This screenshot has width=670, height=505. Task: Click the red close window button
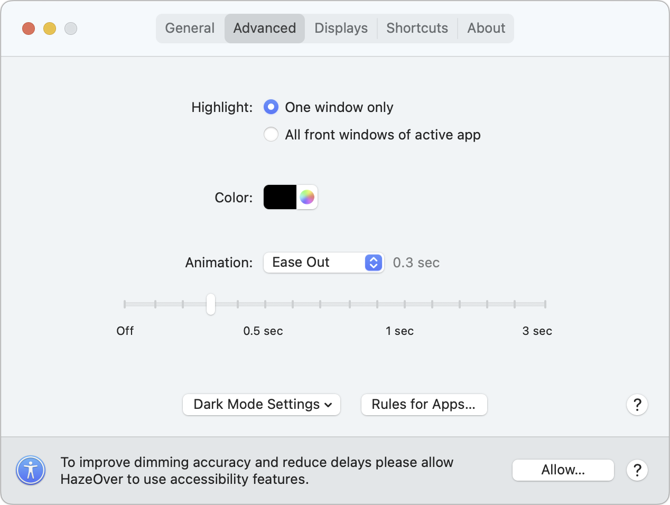[29, 29]
